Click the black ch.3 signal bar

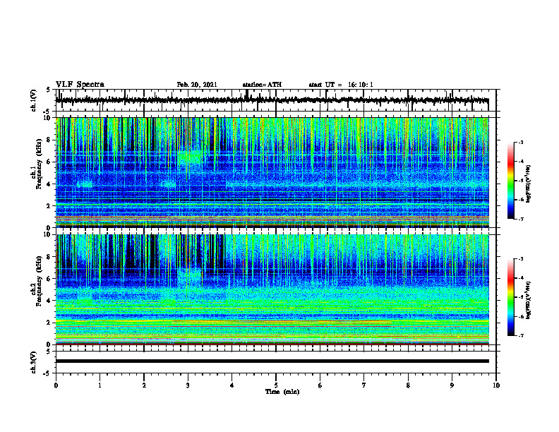coord(272,361)
